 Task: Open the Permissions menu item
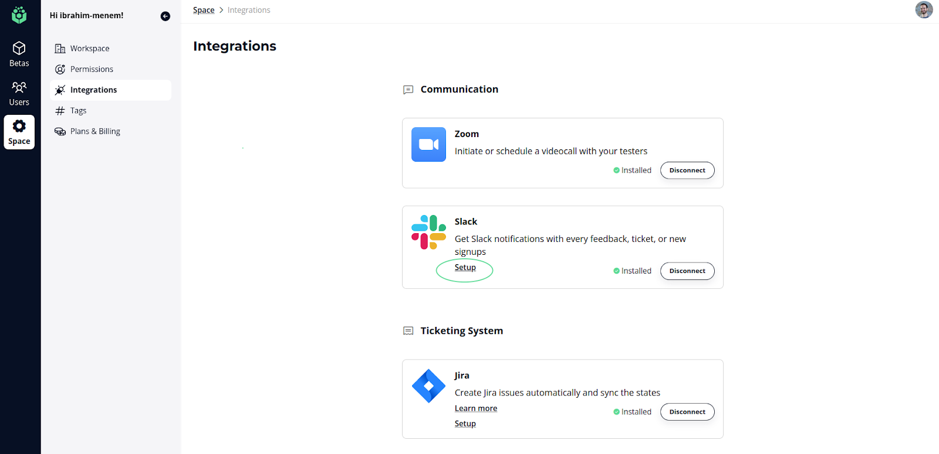click(92, 69)
